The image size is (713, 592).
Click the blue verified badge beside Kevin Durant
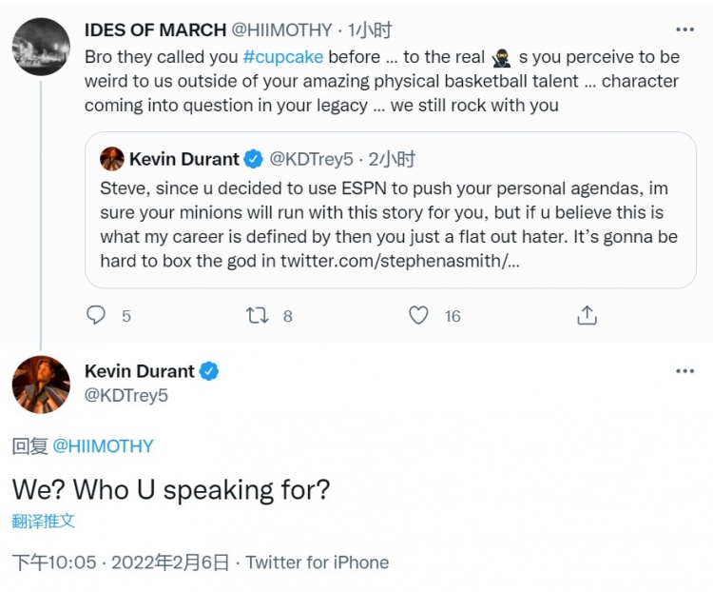coord(209,371)
